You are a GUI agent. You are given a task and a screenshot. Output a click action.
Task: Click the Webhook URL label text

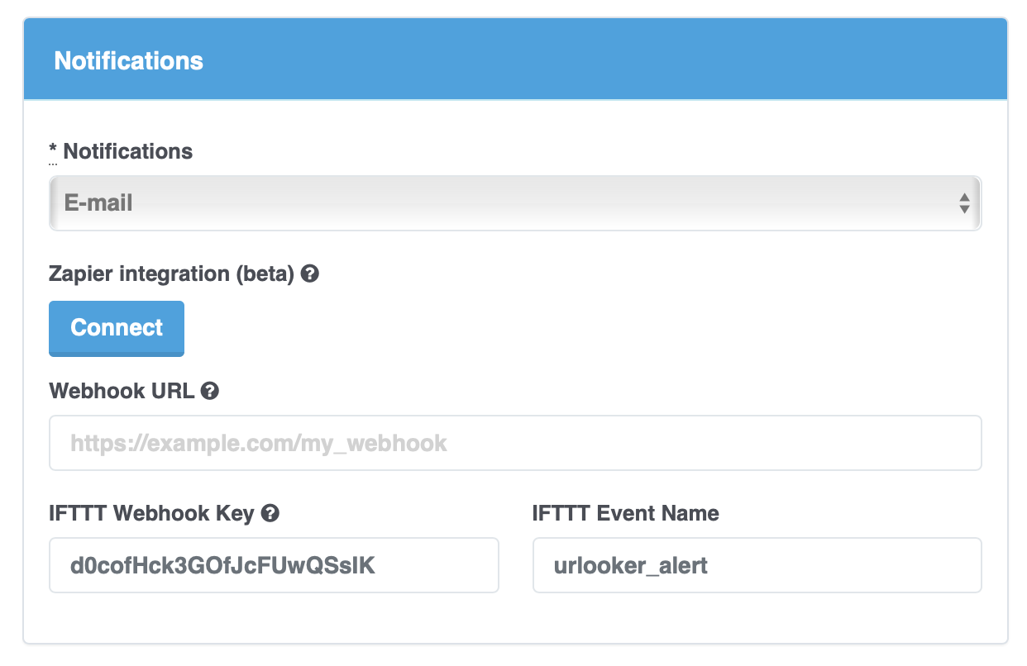[122, 391]
